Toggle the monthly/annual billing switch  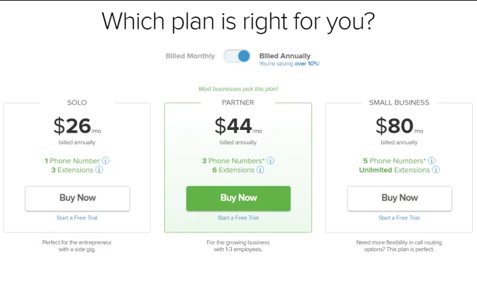coord(237,56)
